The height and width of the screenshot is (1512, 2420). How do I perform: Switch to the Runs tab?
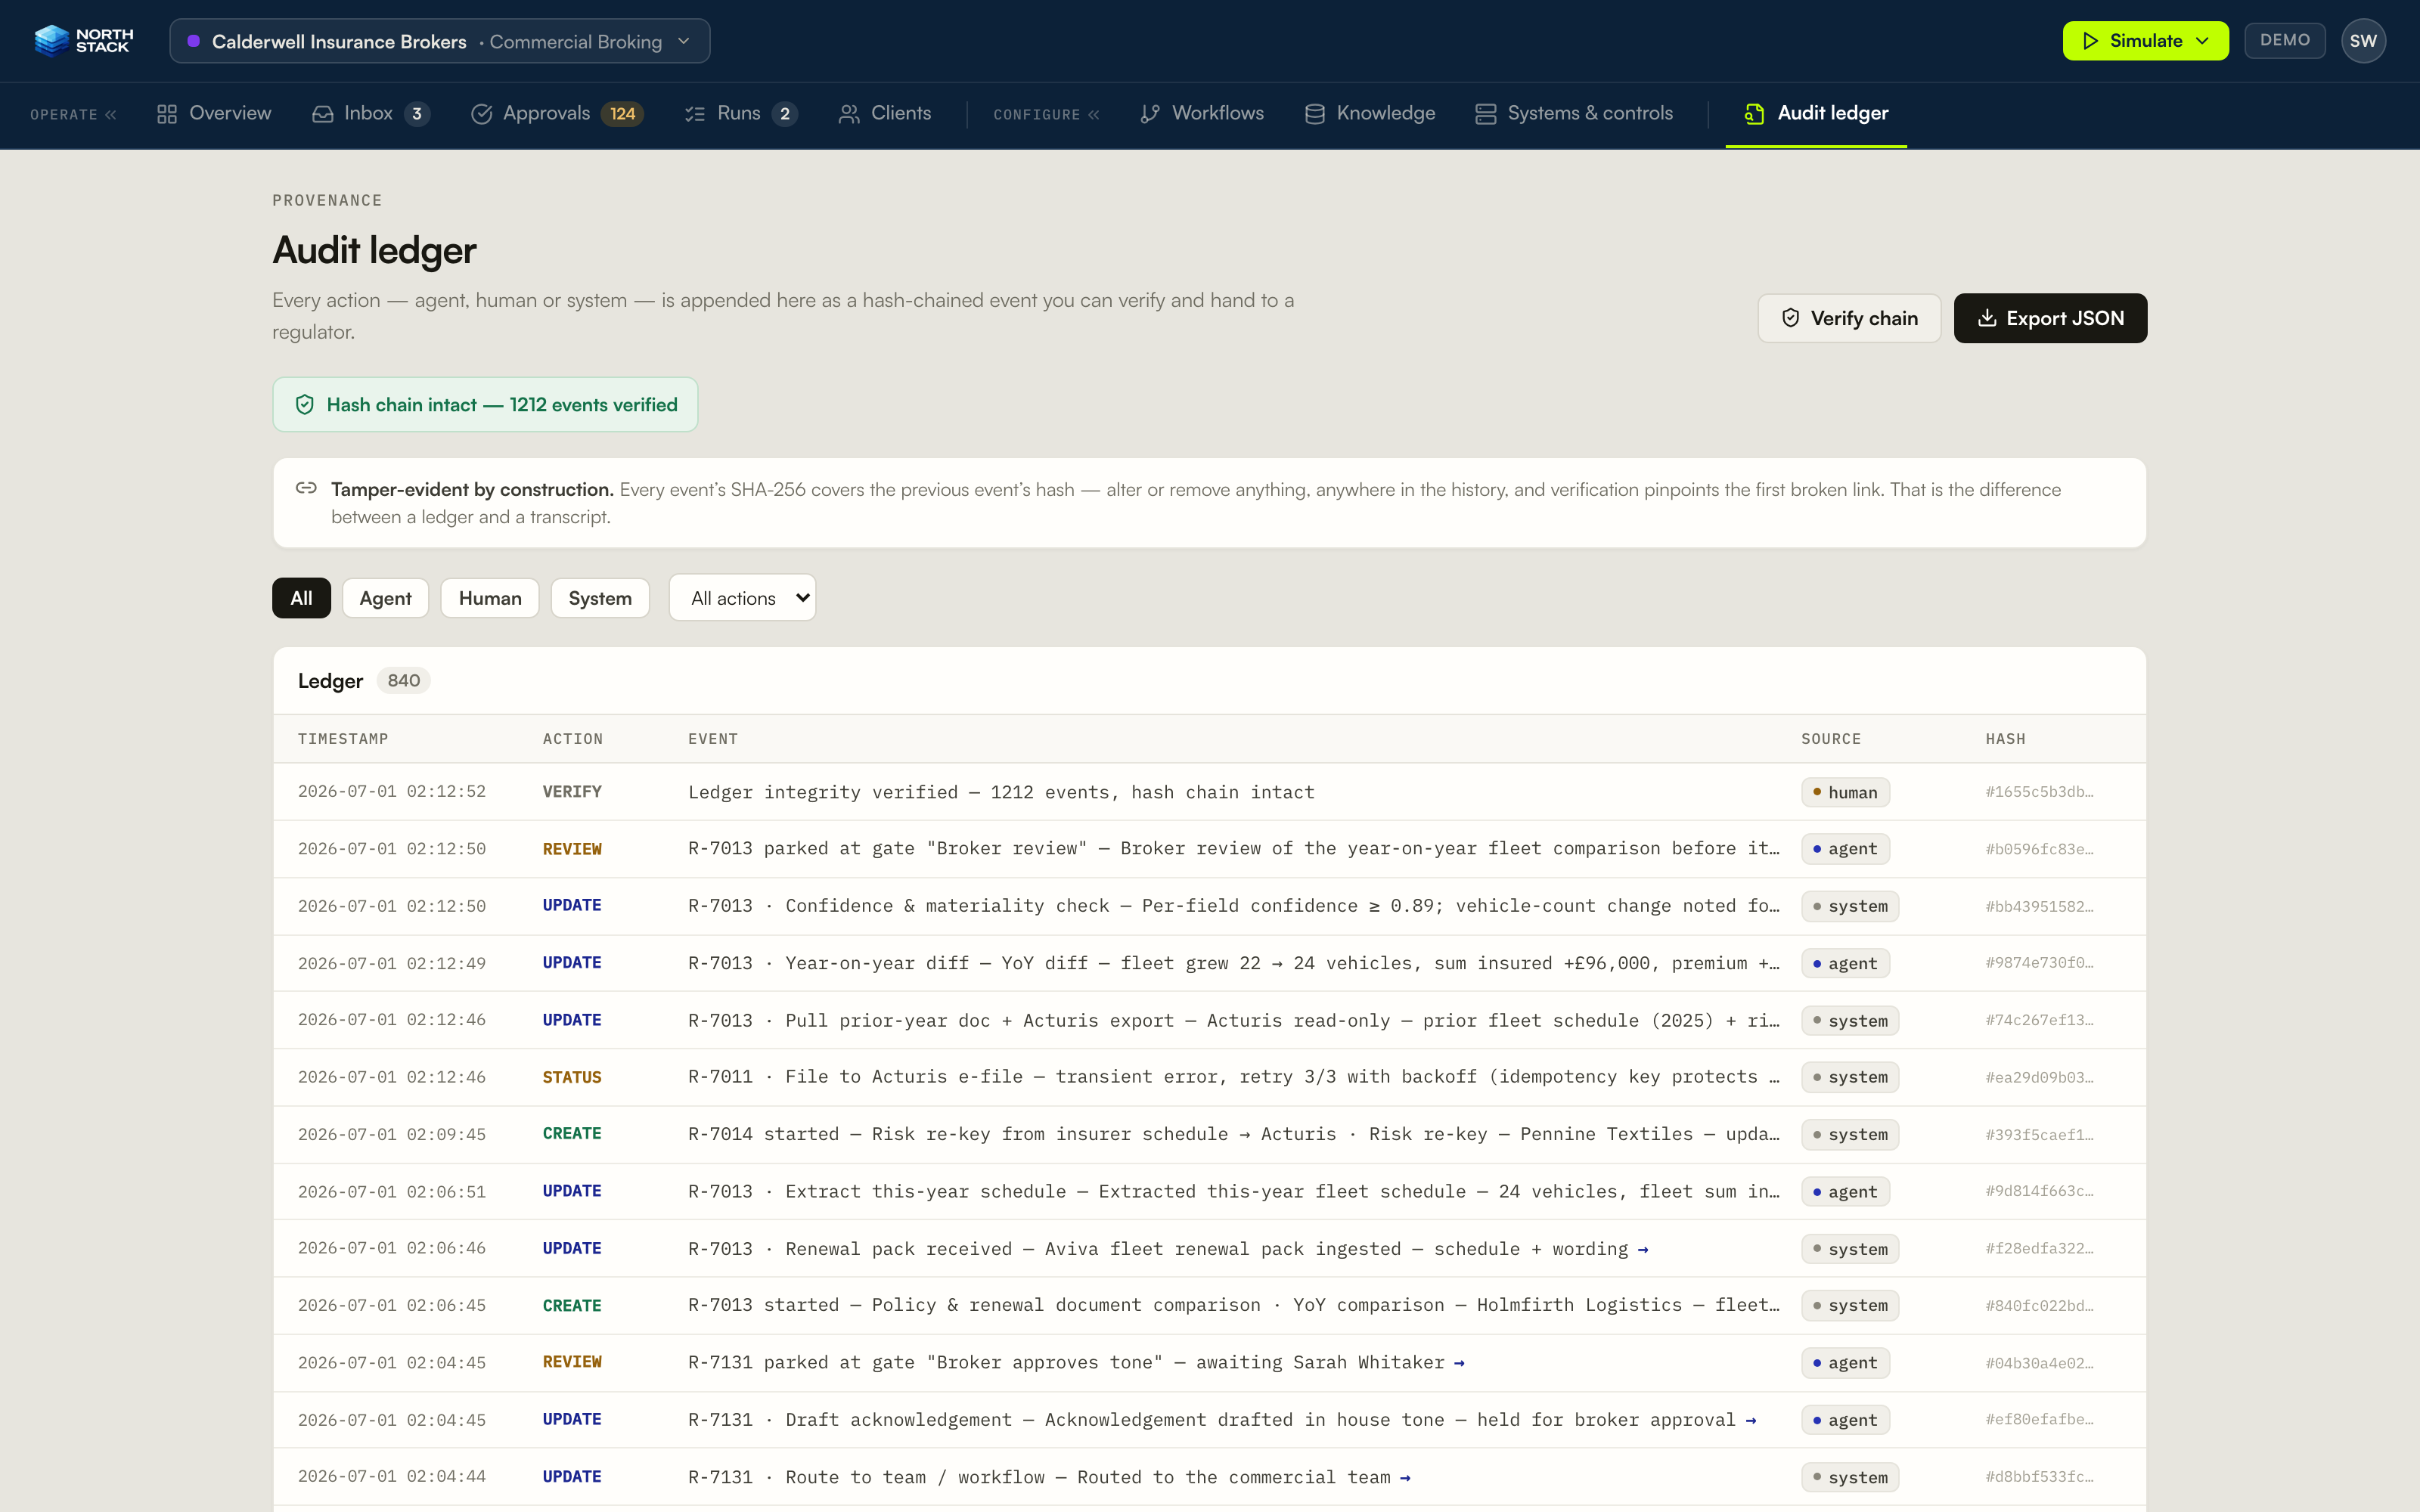pyautogui.click(x=740, y=114)
